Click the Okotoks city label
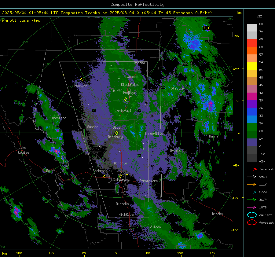Viewport: 275px width, 257px height. [122, 204]
